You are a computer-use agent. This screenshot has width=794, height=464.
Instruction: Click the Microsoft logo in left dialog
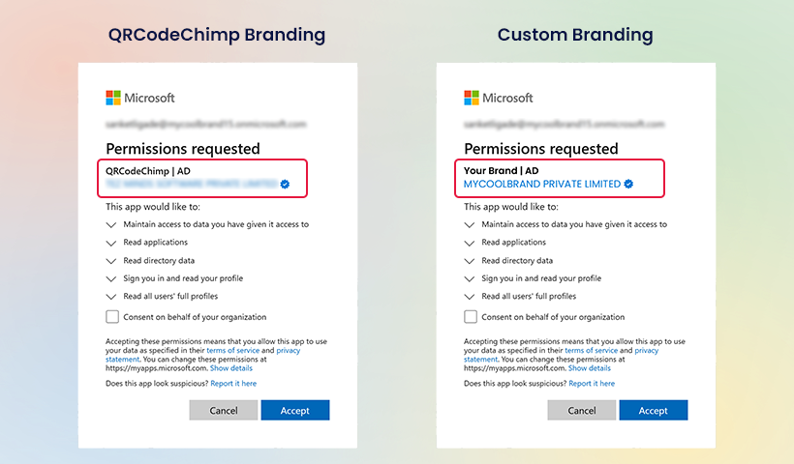113,98
